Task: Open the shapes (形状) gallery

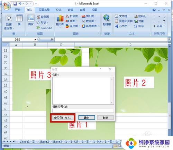Action: pyautogui.click(x=43, y=22)
